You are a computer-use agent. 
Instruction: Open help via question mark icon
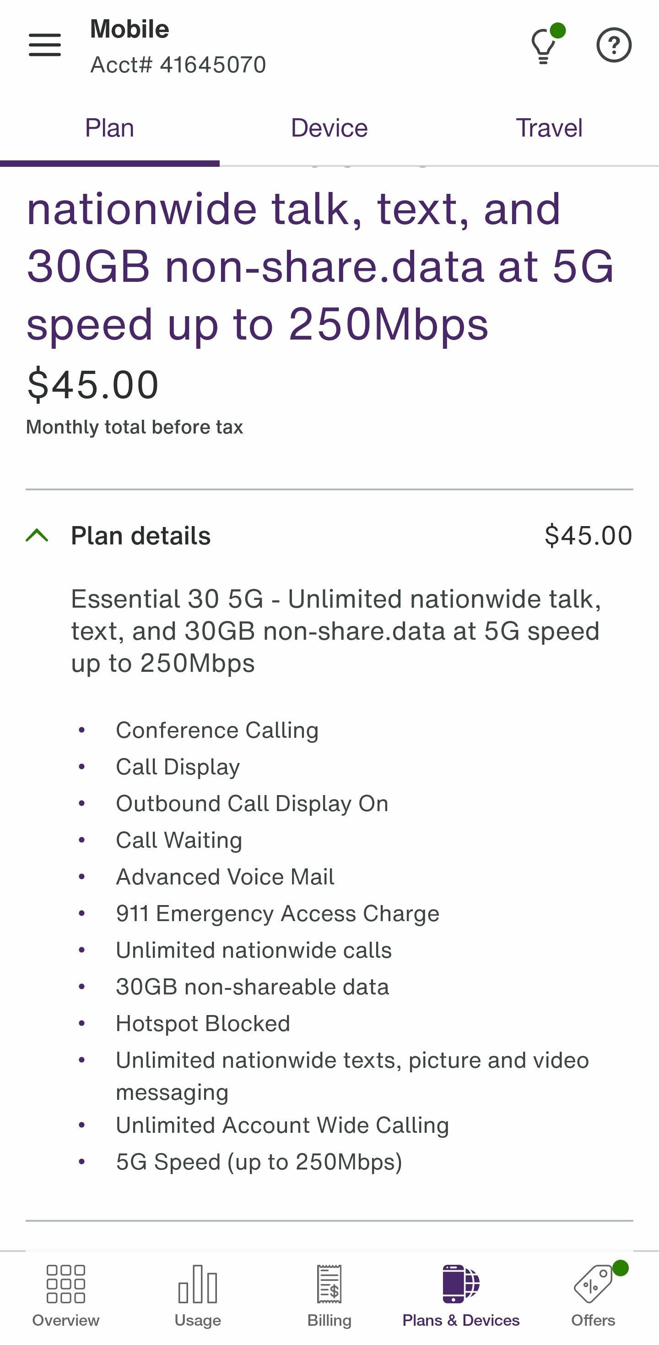tap(614, 45)
